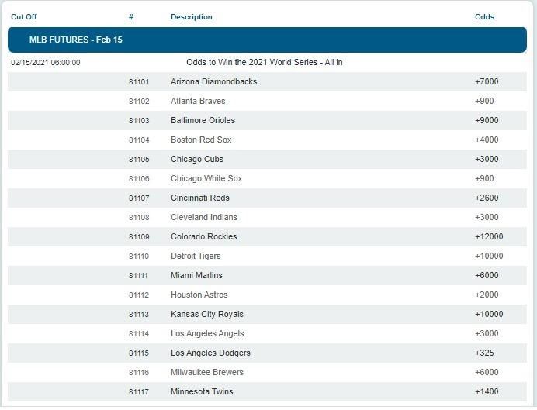Select Houston Astros team name
The width and height of the screenshot is (537, 410).
pyautogui.click(x=199, y=295)
